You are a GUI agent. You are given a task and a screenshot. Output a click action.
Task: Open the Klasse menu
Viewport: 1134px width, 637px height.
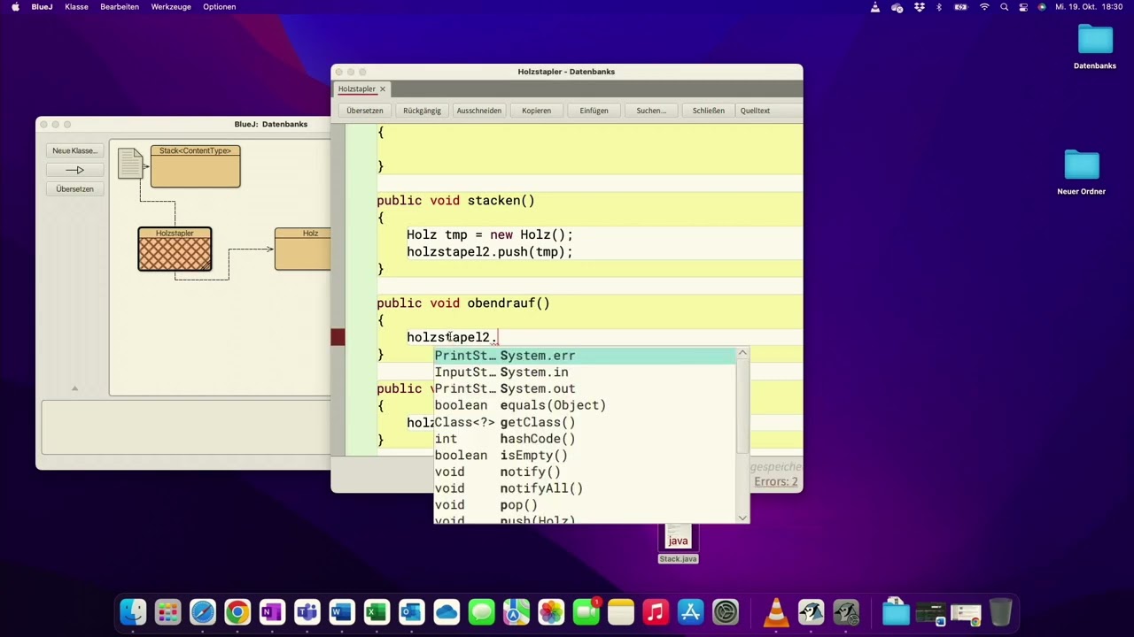(76, 7)
